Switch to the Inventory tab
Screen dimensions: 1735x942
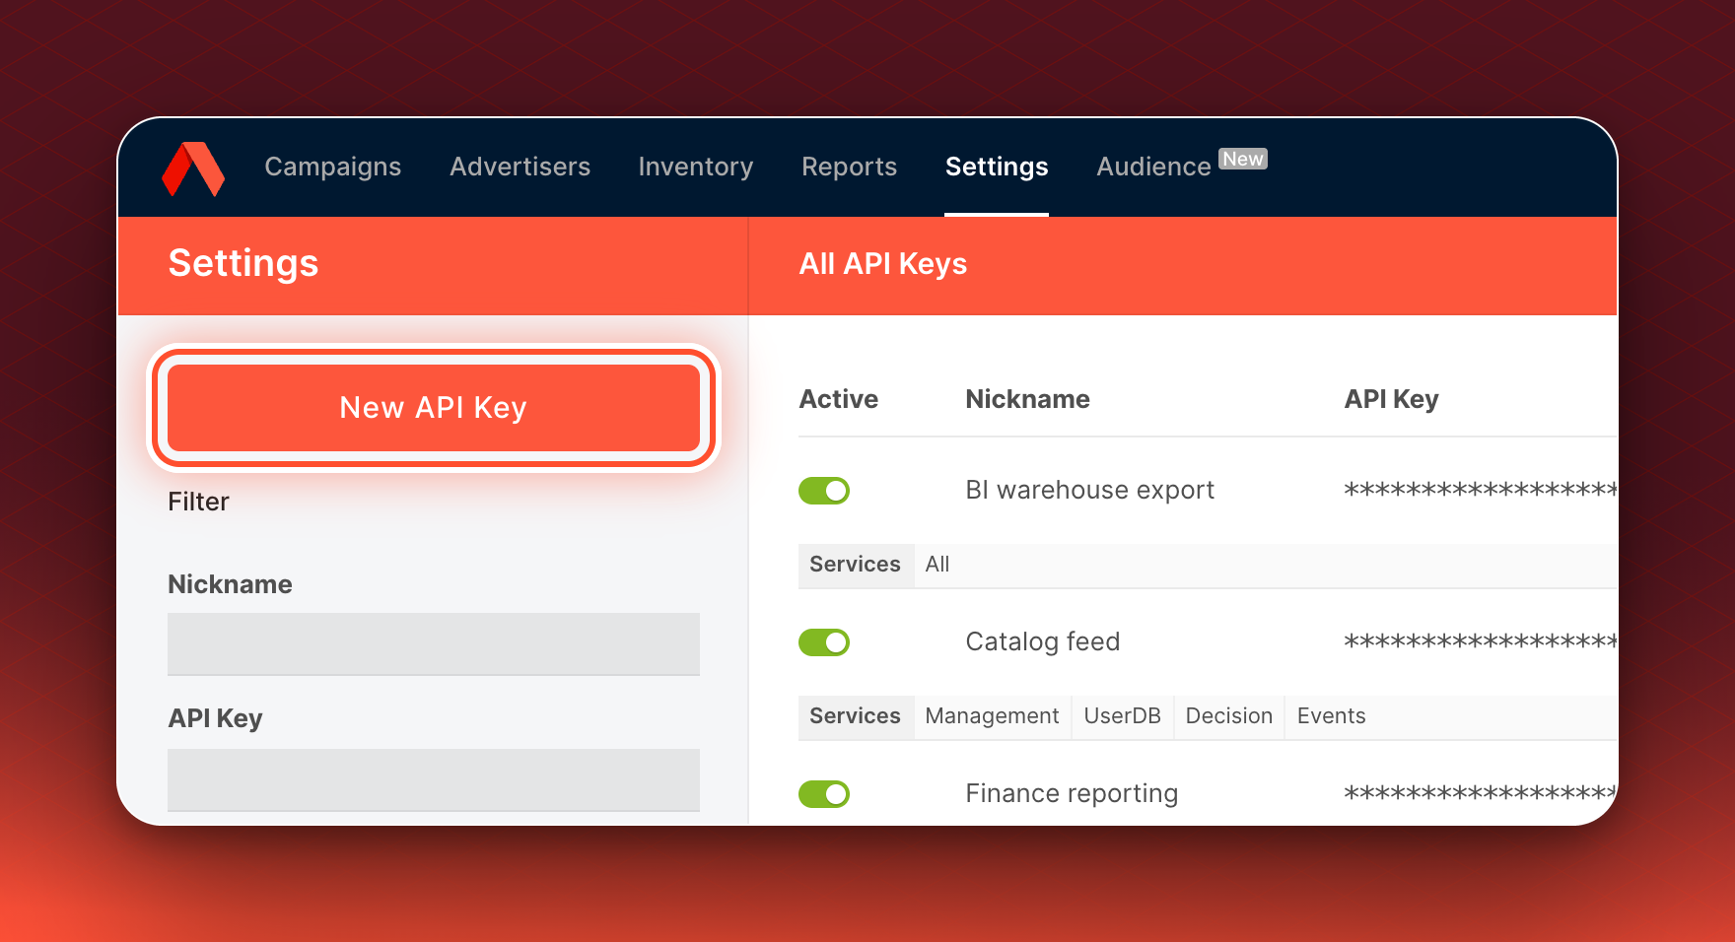696,167
